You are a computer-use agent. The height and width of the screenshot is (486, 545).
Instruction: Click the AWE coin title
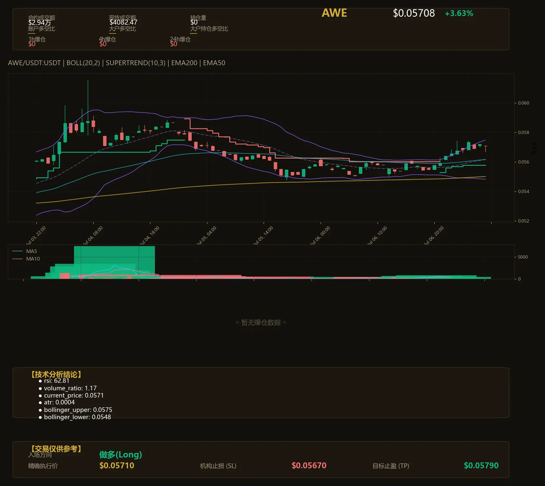click(334, 13)
